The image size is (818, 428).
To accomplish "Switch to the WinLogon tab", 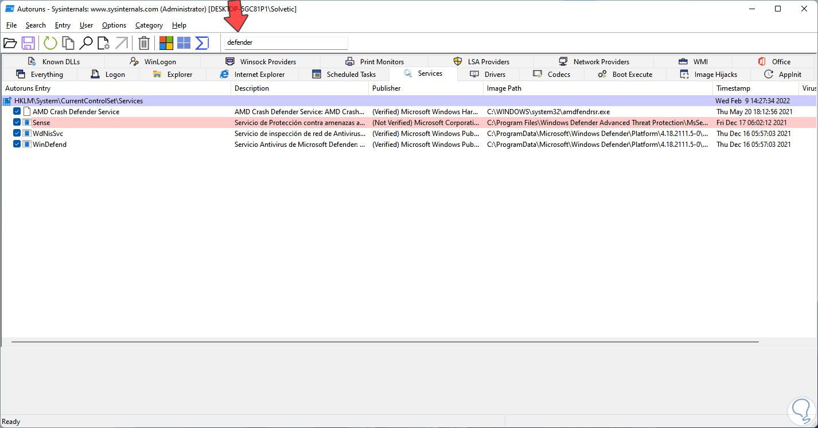I will click(153, 61).
